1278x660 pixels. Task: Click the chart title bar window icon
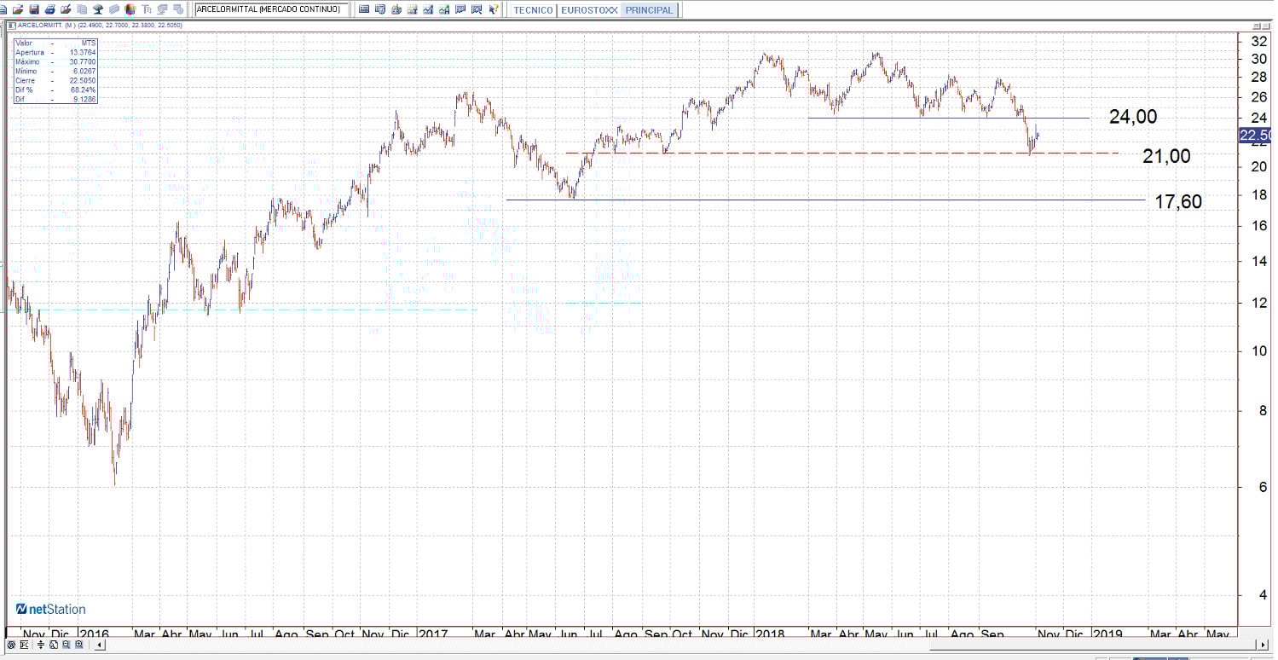point(11,26)
